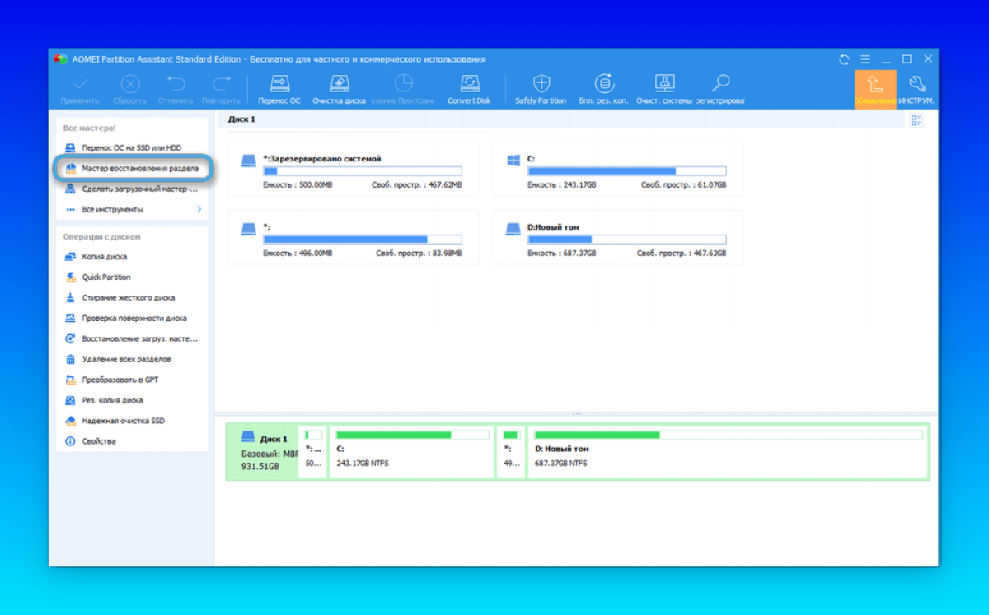Click the panel splitter handle dots

(x=576, y=413)
